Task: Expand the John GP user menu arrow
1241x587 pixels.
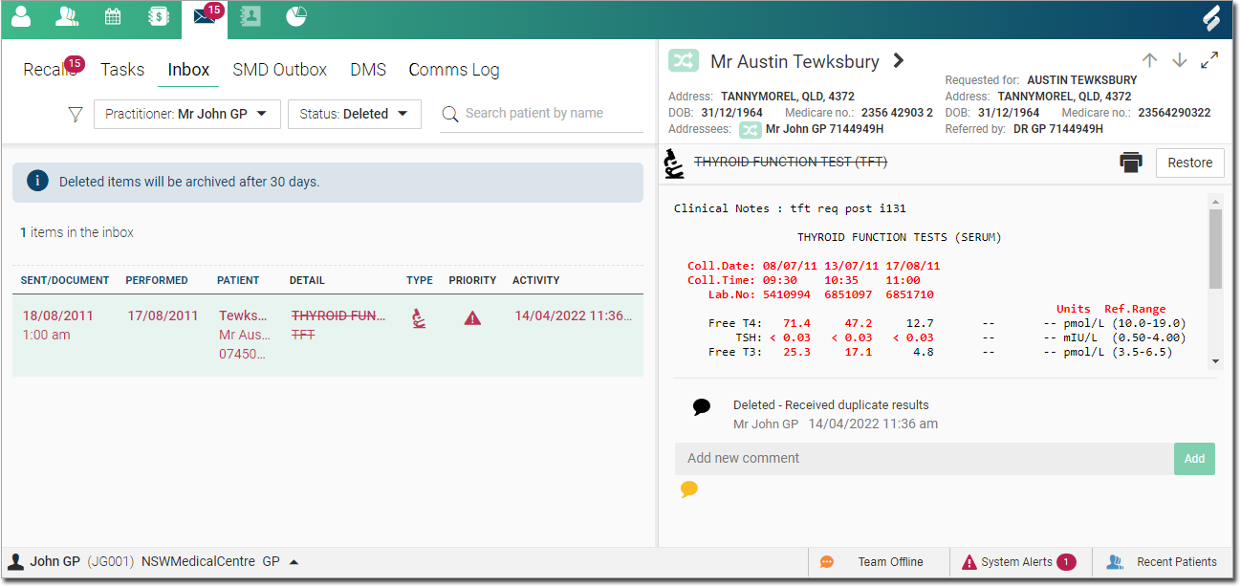Action: pyautogui.click(x=294, y=562)
